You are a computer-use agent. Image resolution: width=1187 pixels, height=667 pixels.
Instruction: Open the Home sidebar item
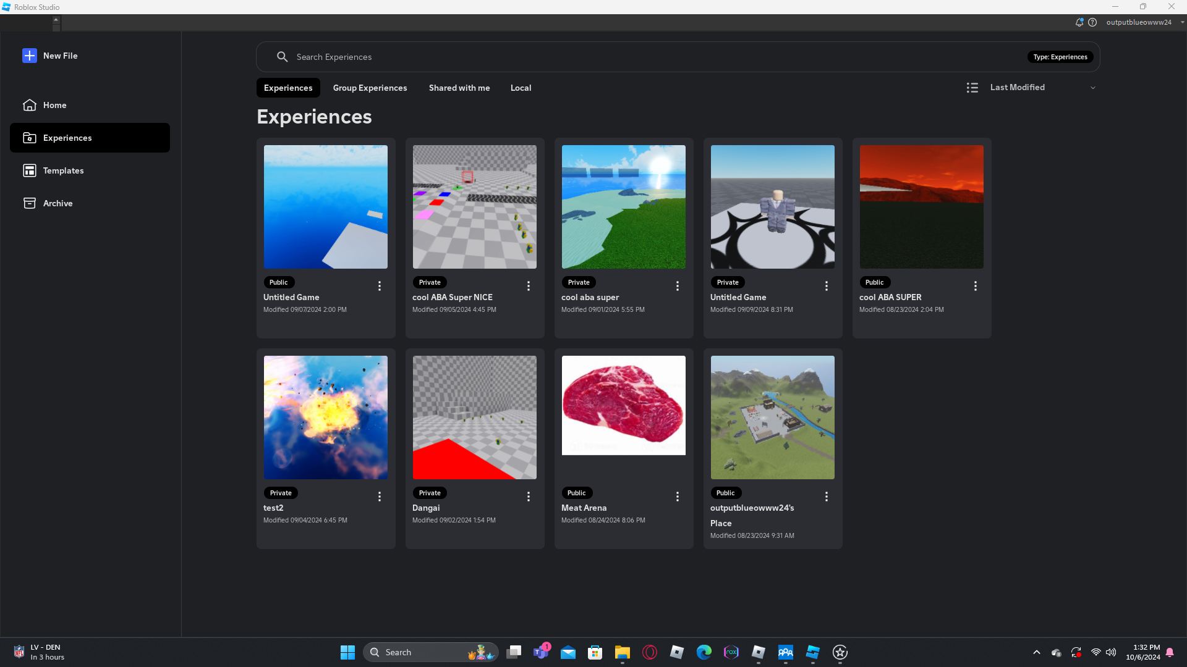point(54,105)
